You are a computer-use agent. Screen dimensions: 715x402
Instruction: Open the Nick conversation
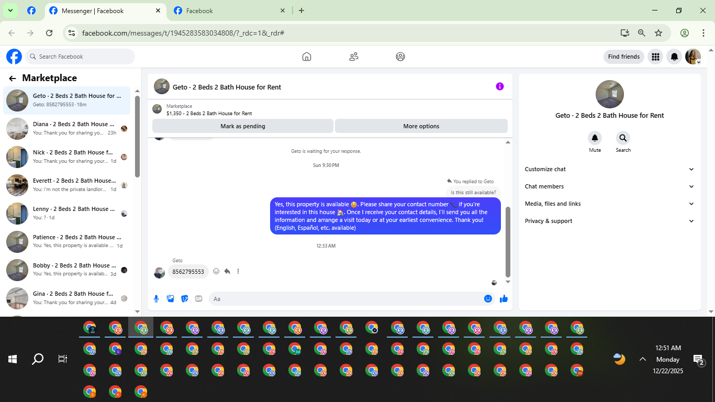(x=67, y=157)
